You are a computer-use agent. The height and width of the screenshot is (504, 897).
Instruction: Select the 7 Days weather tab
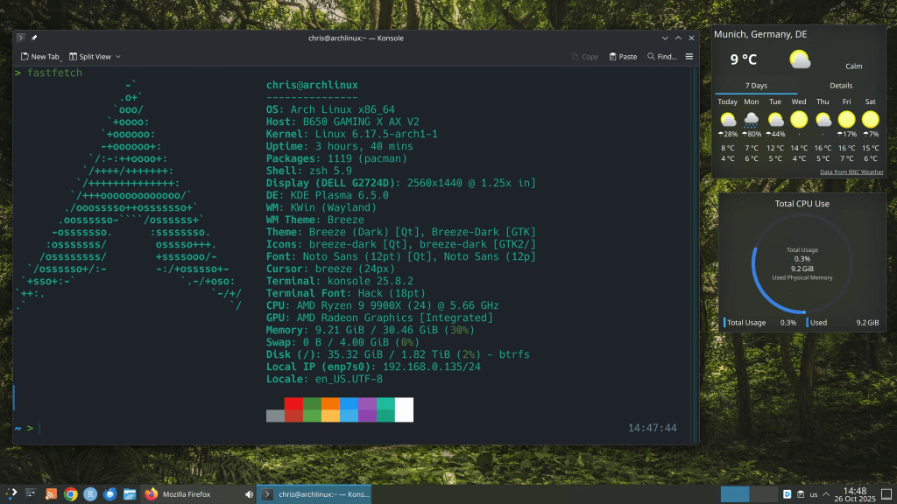[756, 86]
